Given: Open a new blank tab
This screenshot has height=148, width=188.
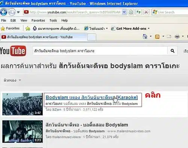Looking at the screenshot, I should (x=92, y=37).
